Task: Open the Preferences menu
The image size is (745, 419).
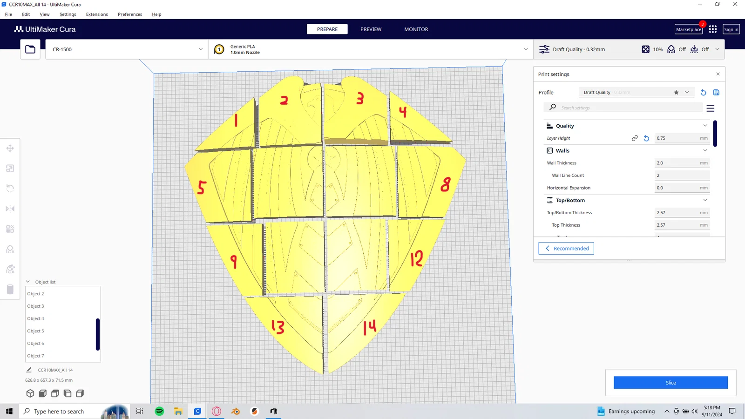Action: (130, 14)
